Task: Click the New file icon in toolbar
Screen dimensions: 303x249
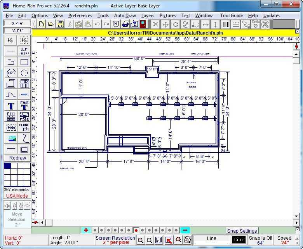Action: click(41, 24)
